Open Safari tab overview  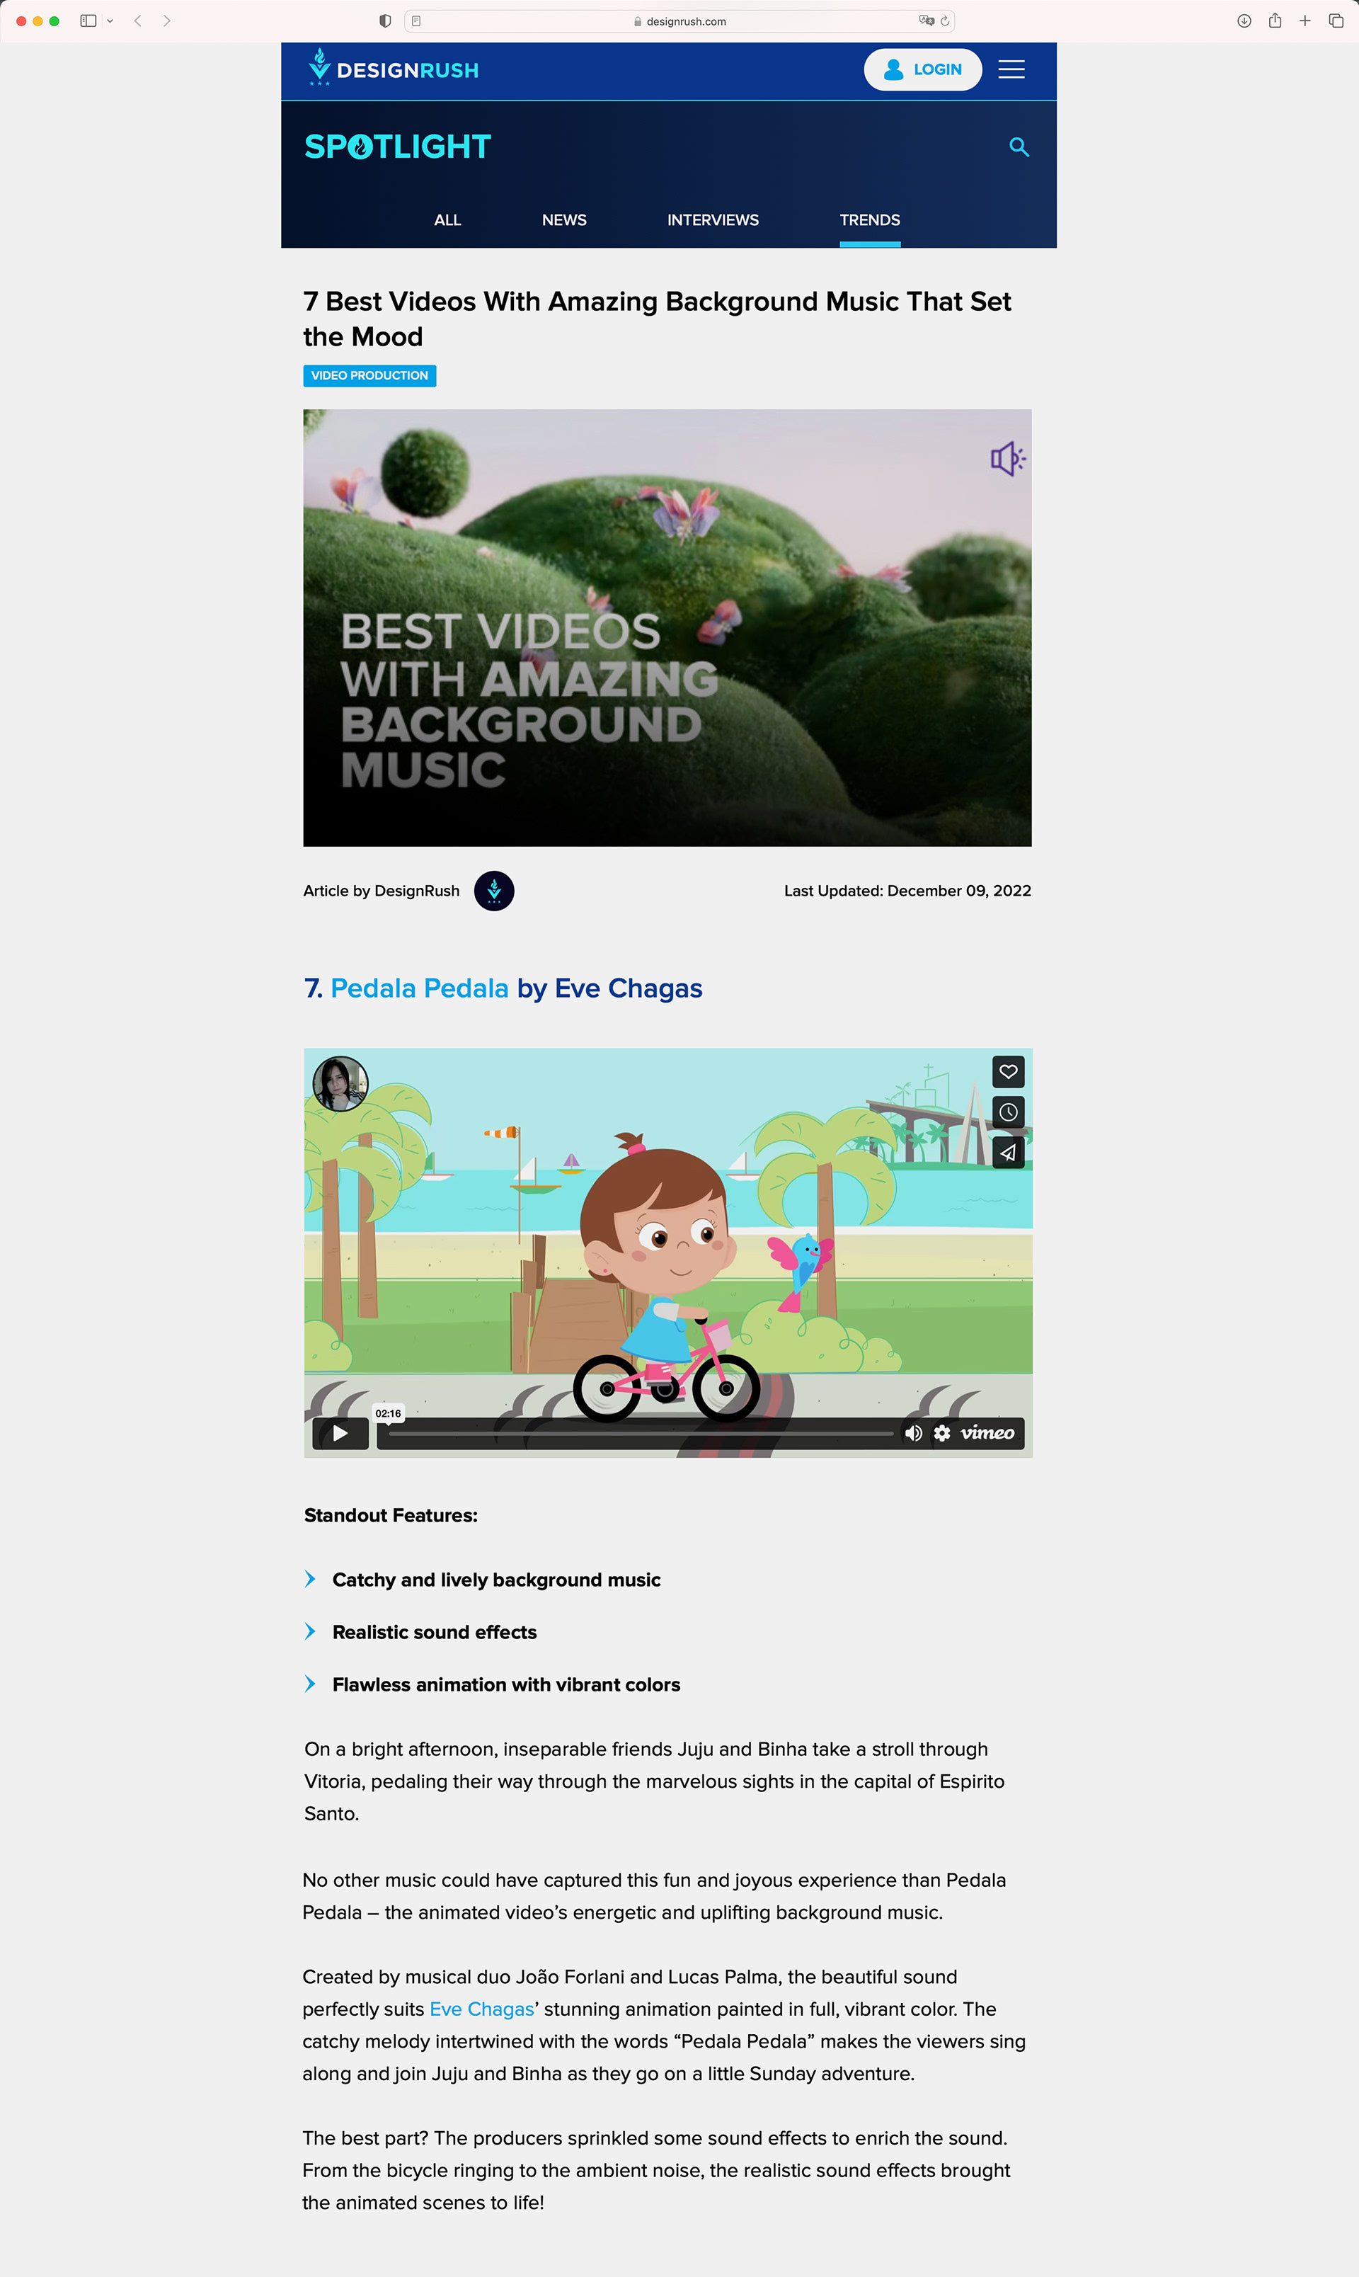(x=1335, y=20)
